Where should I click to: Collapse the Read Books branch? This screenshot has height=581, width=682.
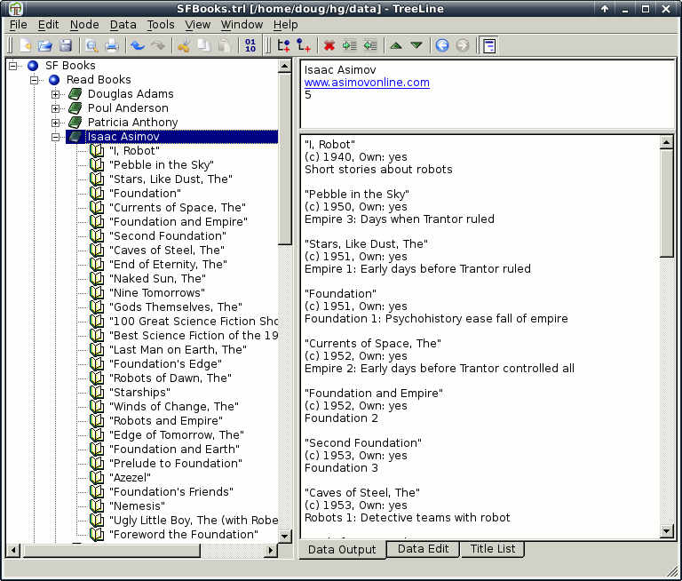pos(35,80)
